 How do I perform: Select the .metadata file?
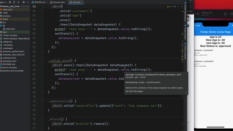pos(8,45)
